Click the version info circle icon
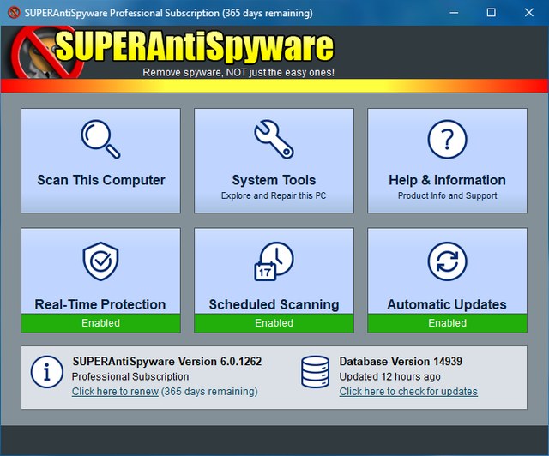The height and width of the screenshot is (456, 549). (x=46, y=373)
